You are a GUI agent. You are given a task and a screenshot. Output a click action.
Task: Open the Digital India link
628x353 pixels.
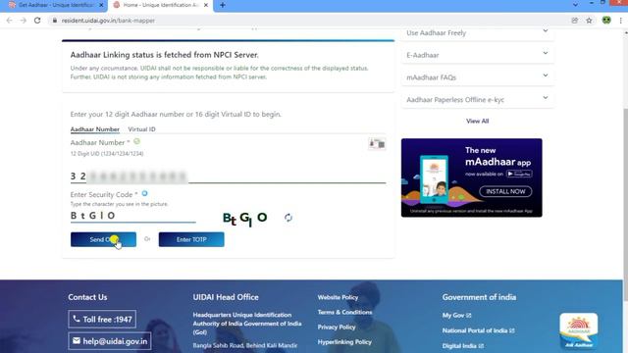coord(462,346)
